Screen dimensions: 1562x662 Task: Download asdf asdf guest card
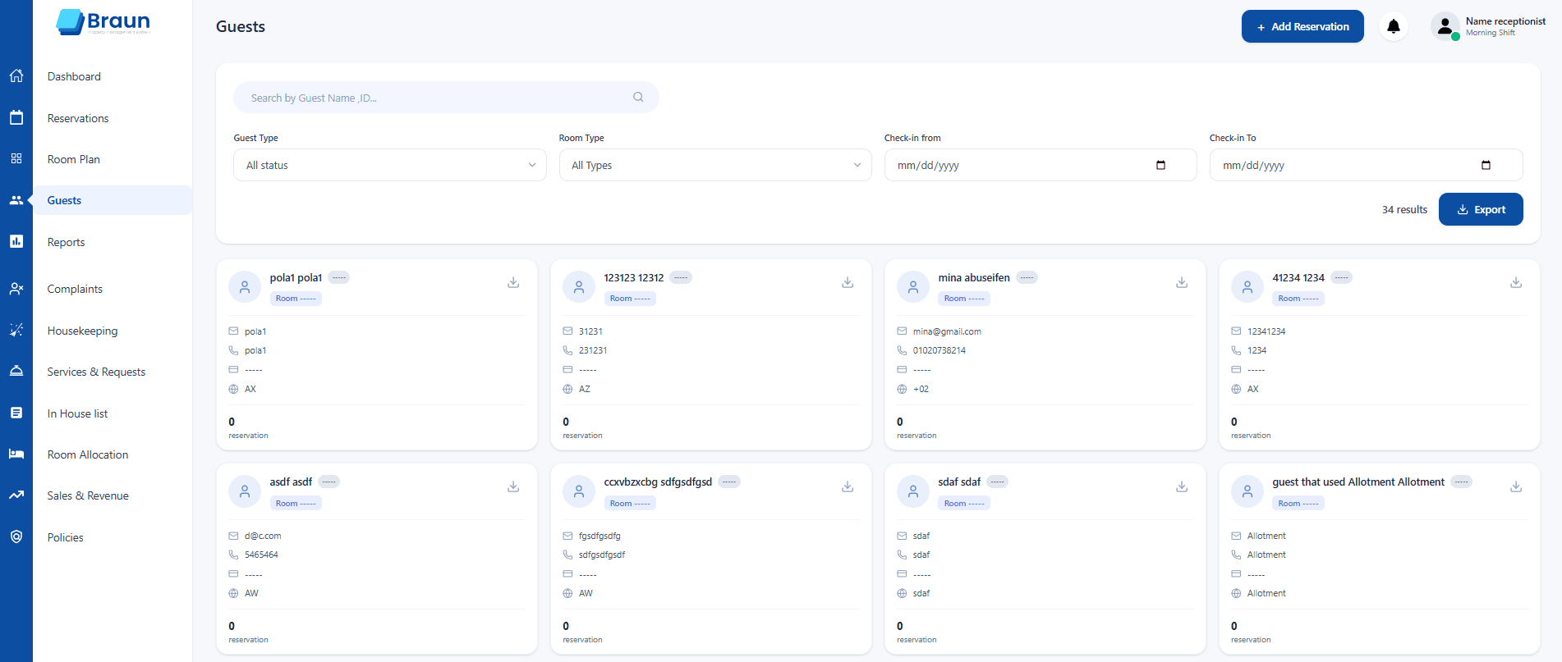pyautogui.click(x=513, y=486)
